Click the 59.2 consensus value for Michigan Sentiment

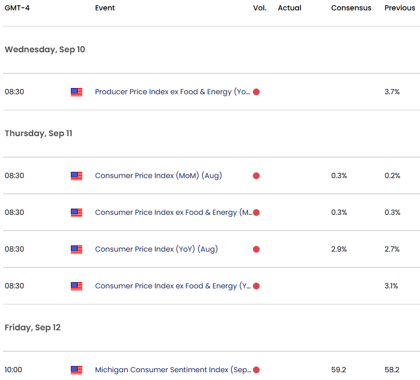(339, 370)
